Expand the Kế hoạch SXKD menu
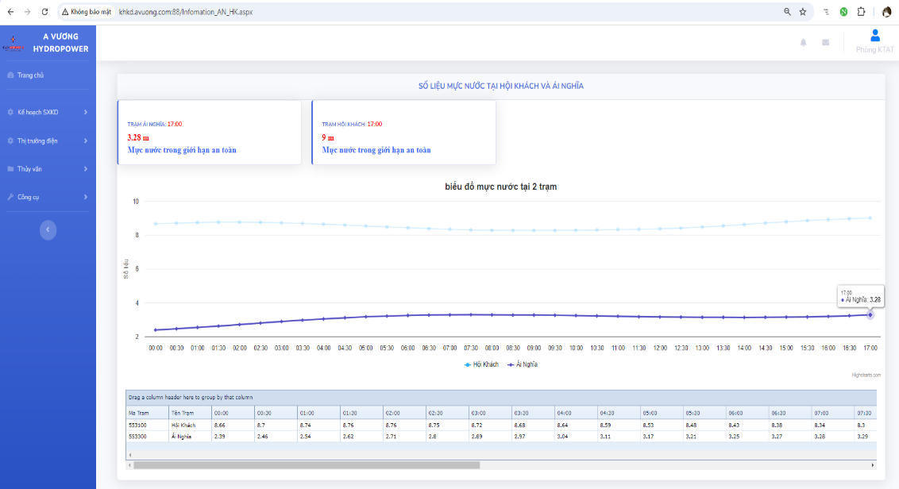 tap(48, 113)
